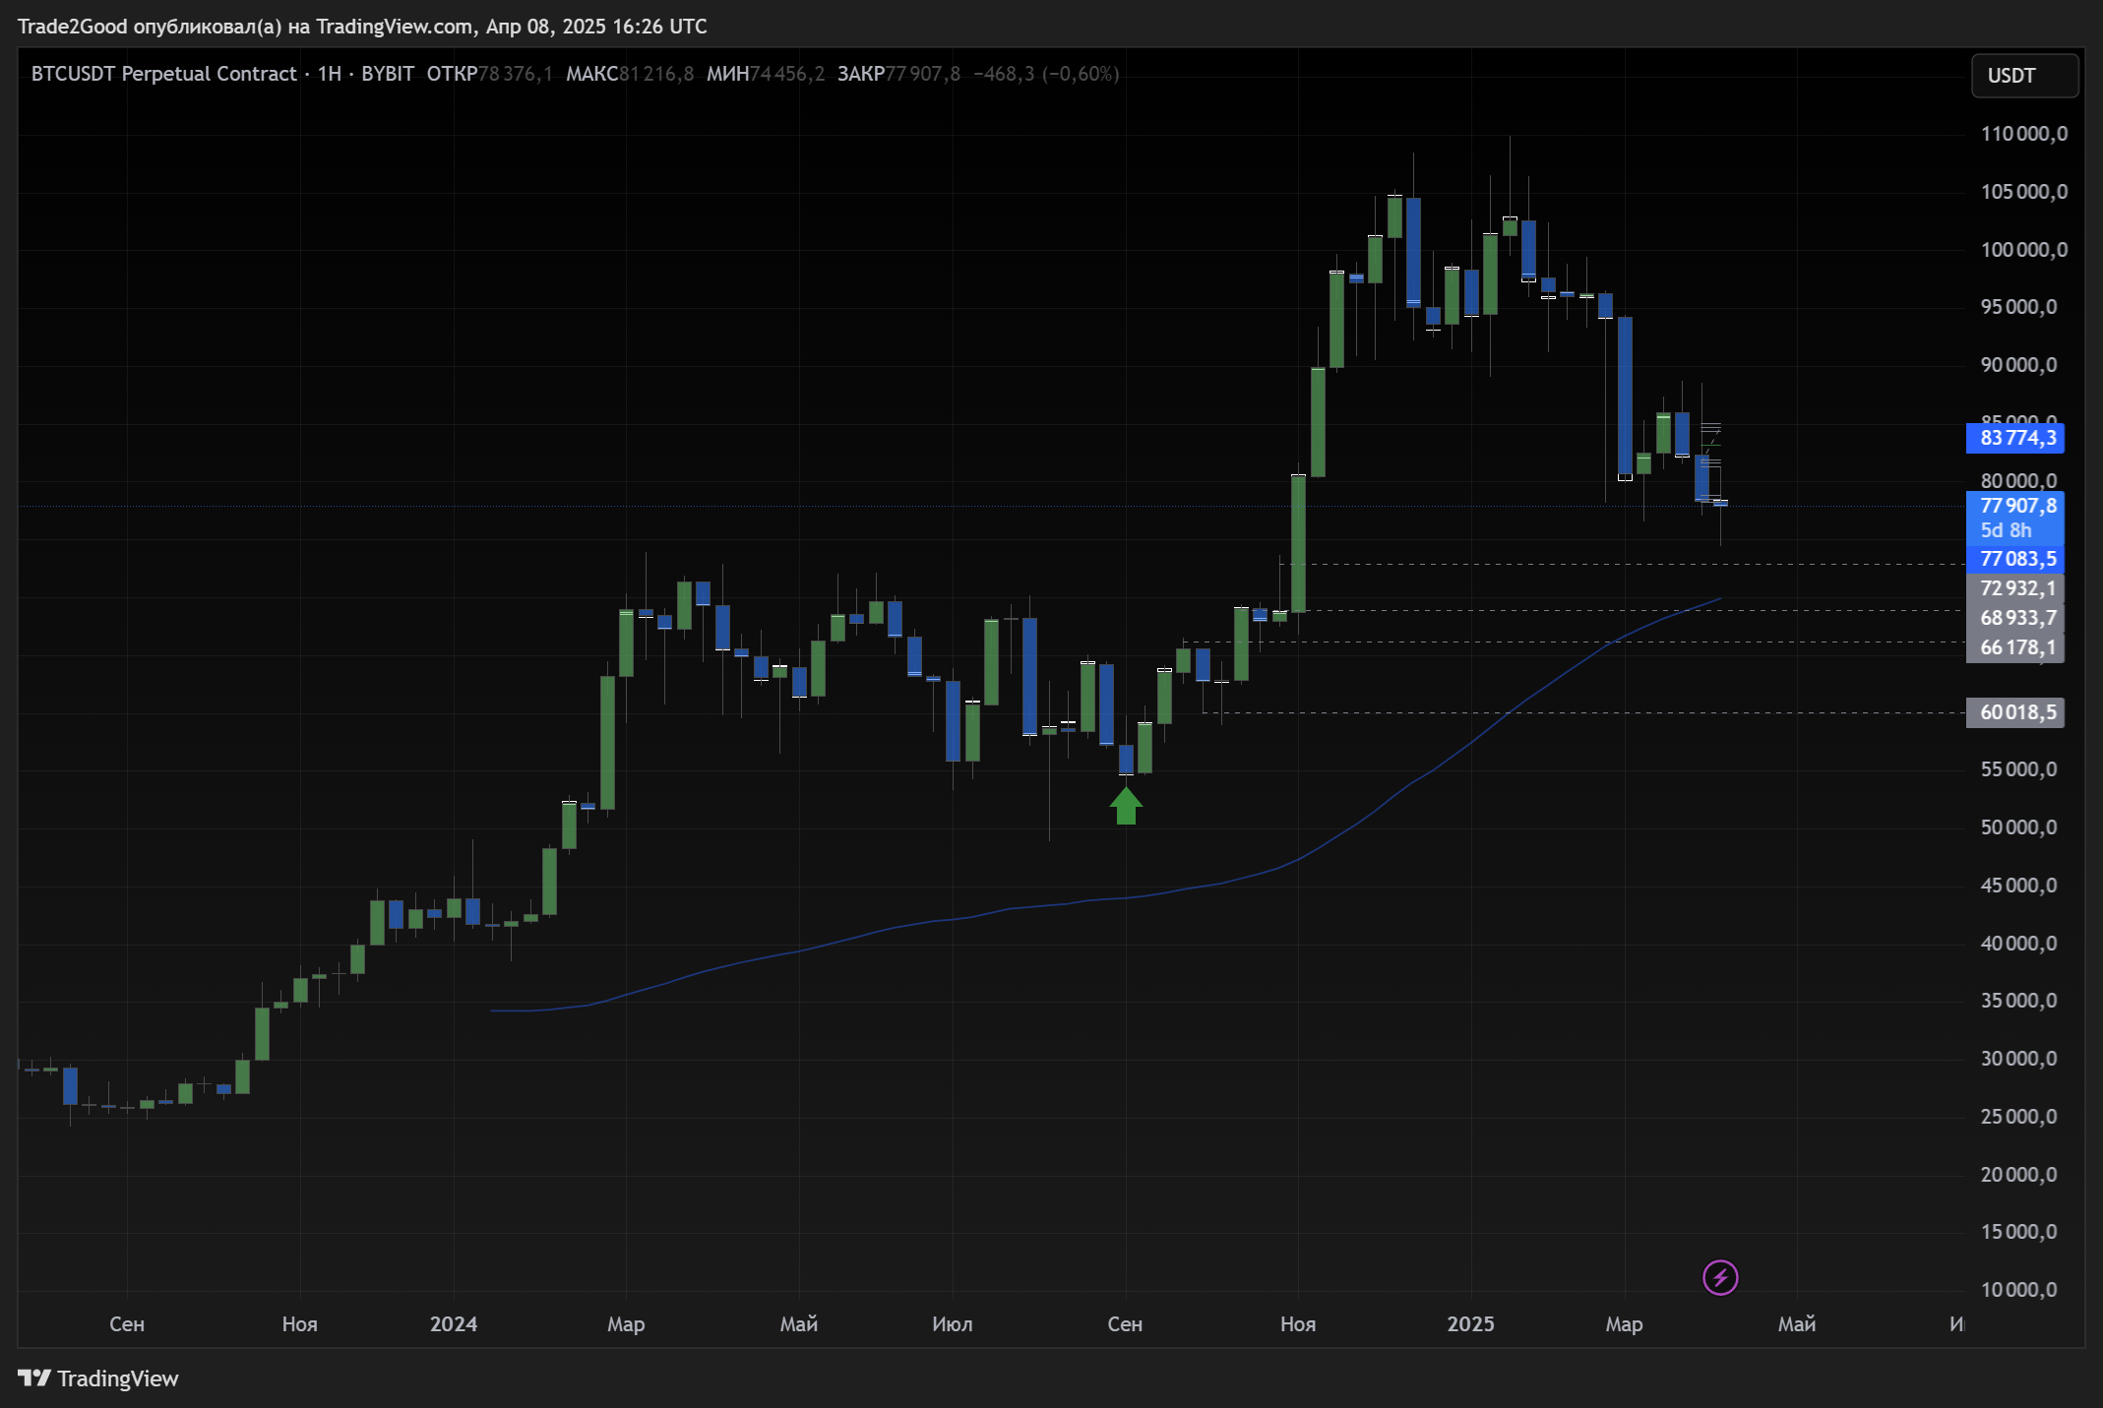Viewport: 2103px width, 1408px height.
Task: Click the МАКС high value in legend
Action: click(656, 74)
